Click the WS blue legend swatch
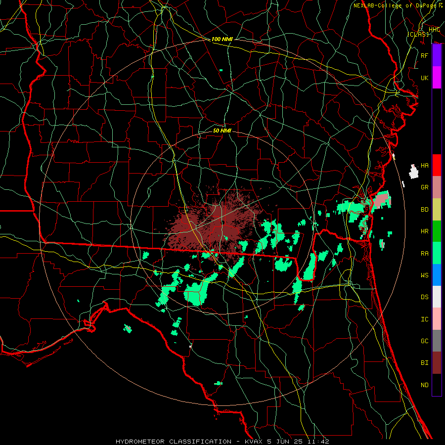The height and width of the screenshot is (445, 445). (x=437, y=275)
